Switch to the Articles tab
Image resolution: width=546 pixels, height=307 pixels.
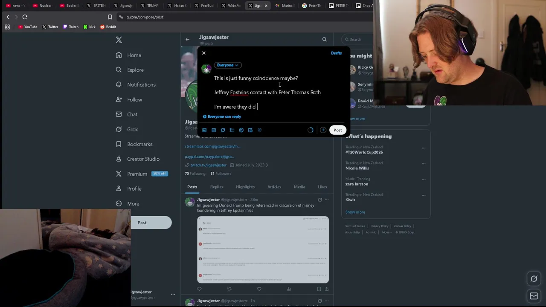[274, 187]
